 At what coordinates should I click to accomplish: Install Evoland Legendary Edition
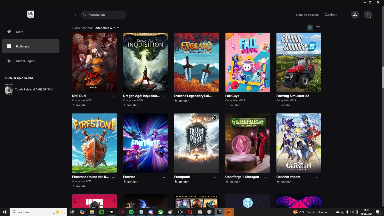181,101
